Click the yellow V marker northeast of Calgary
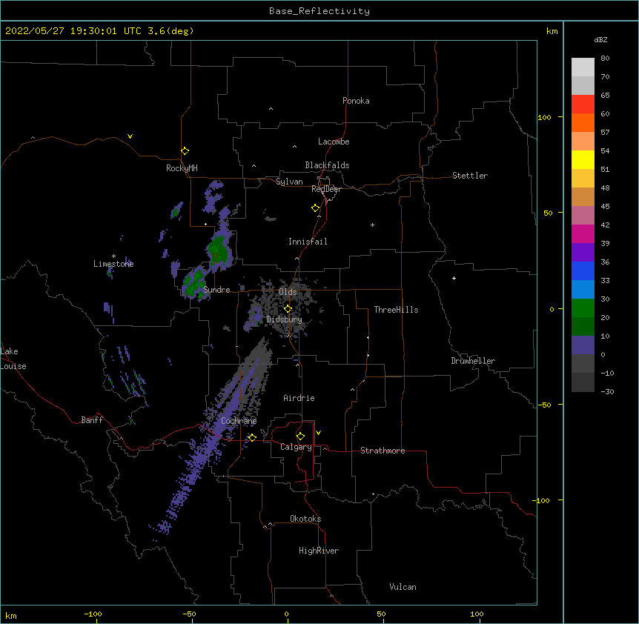The height and width of the screenshot is (624, 639). (x=318, y=433)
